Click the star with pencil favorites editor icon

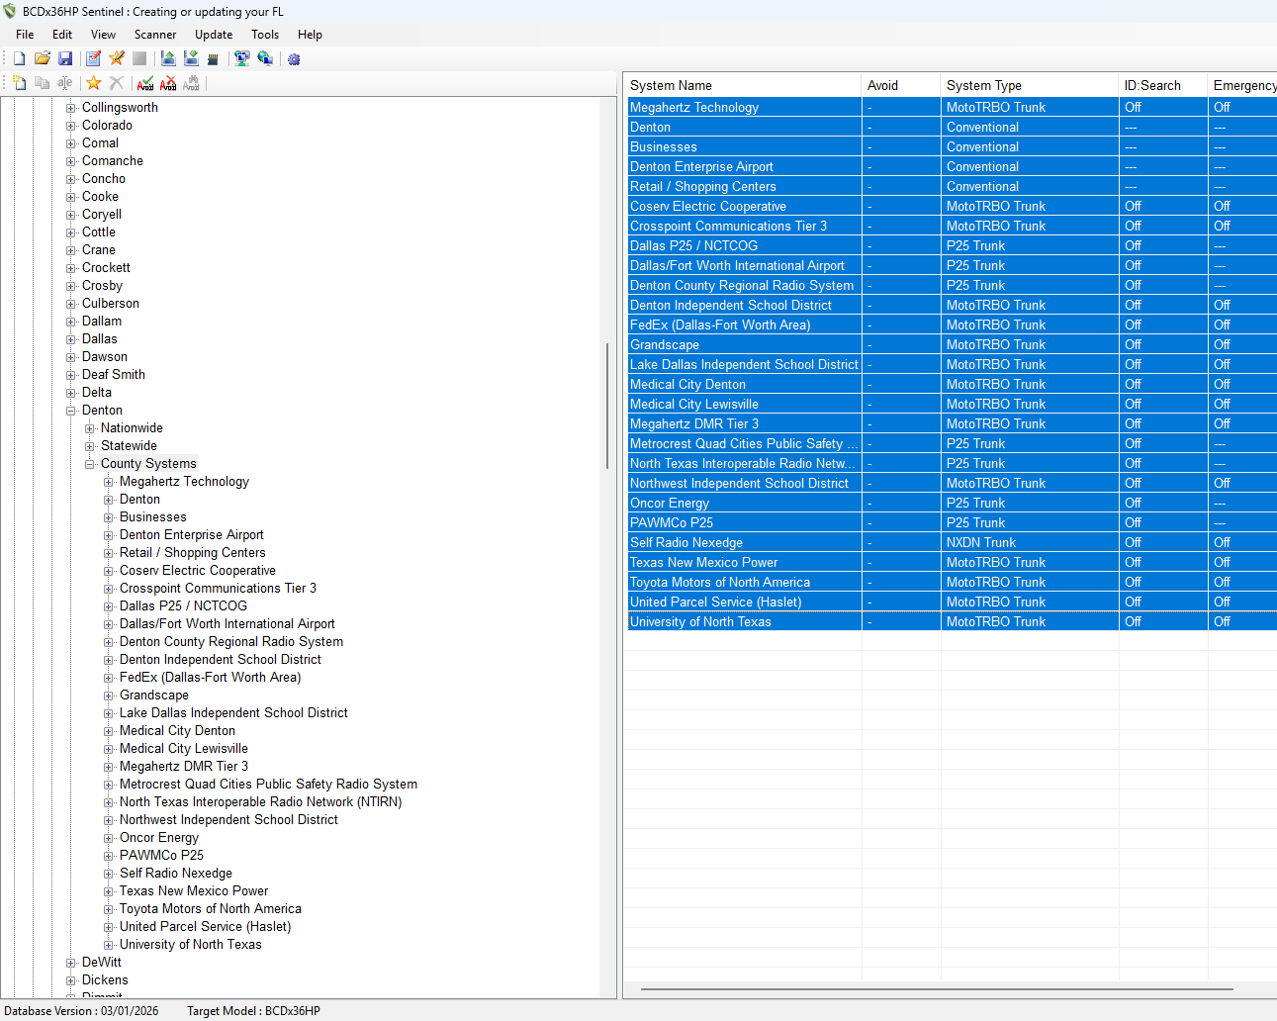117,59
